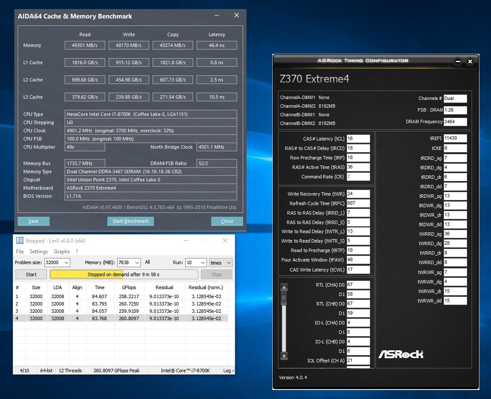Click the RTL (CHA) D0 field showing 67
The height and width of the screenshot is (399, 491).
click(x=358, y=285)
